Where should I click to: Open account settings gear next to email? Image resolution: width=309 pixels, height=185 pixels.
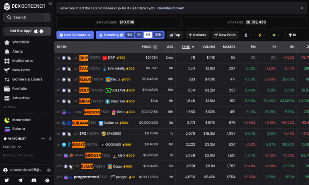49,170
